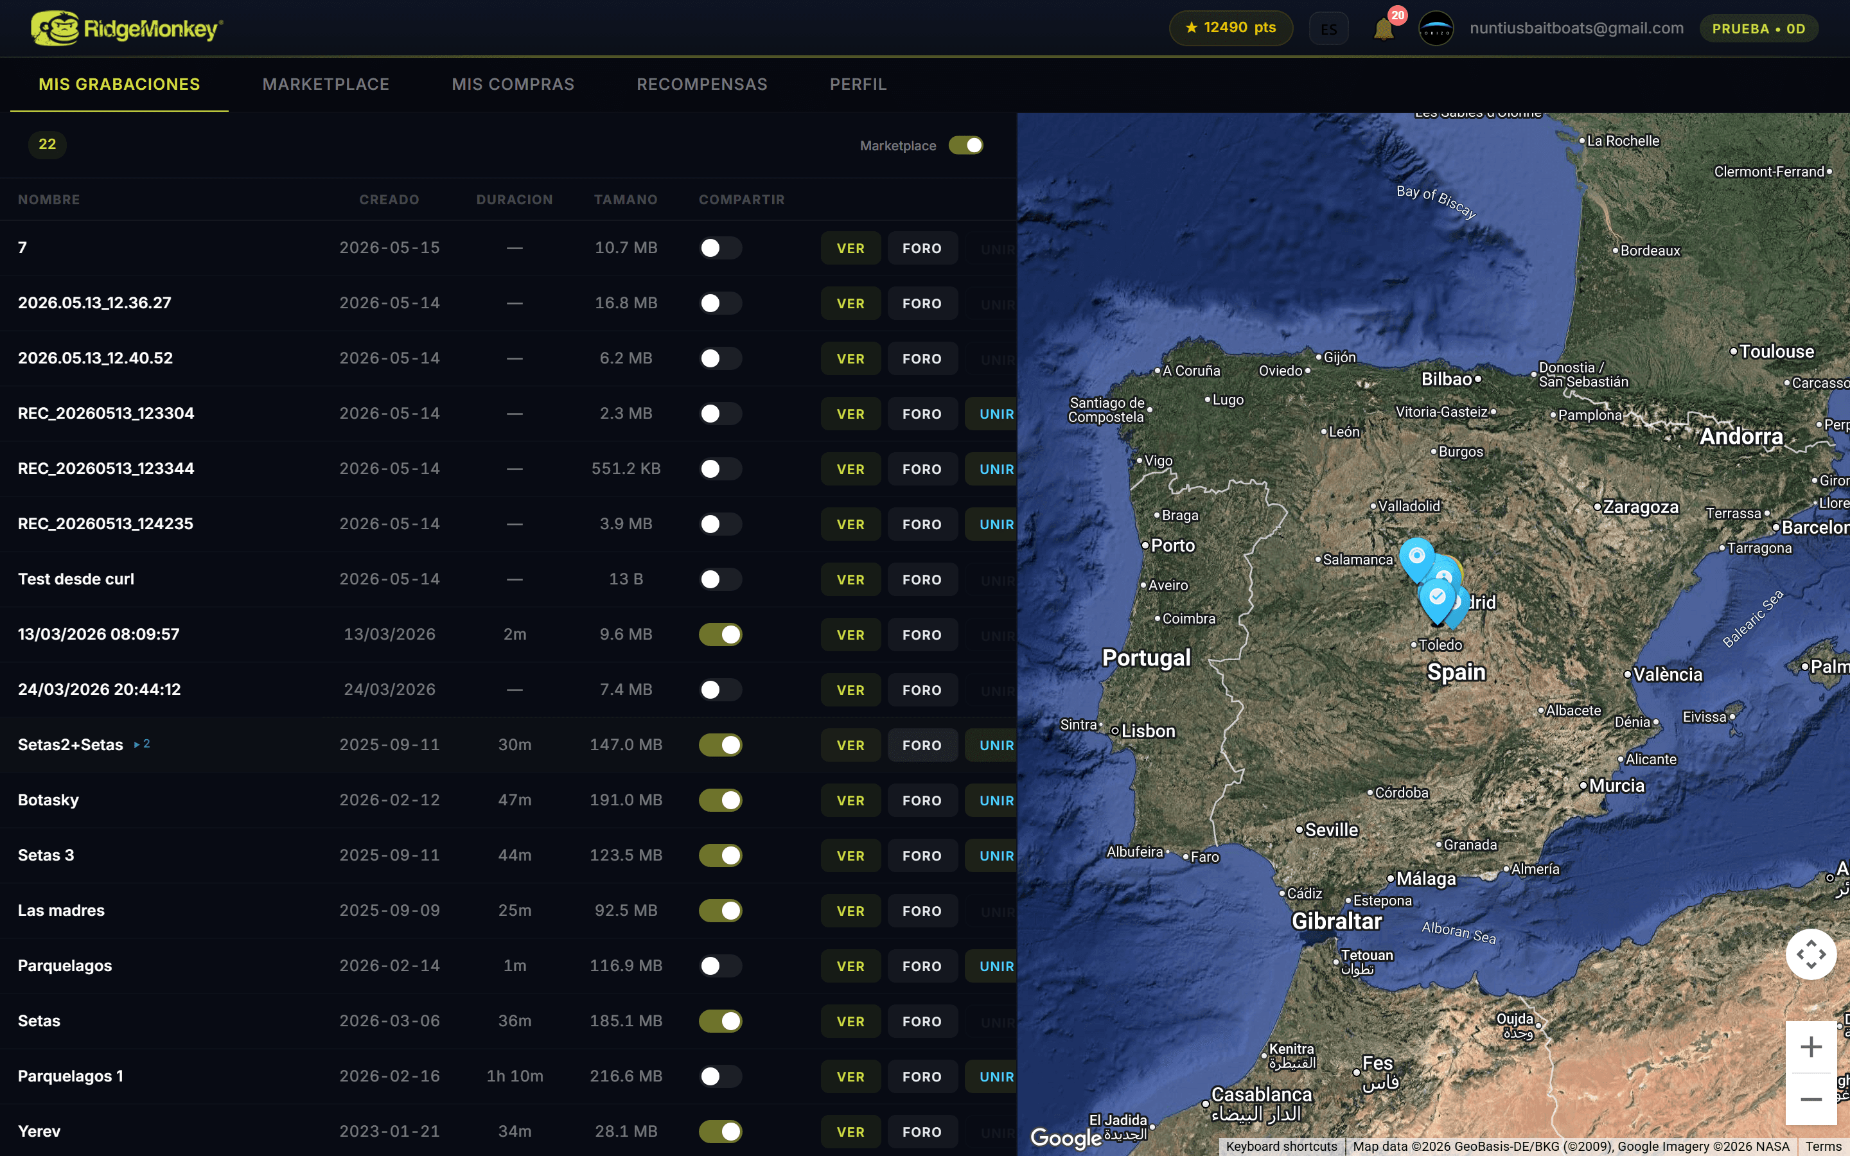Disable sharing for Las madres

[x=720, y=911]
